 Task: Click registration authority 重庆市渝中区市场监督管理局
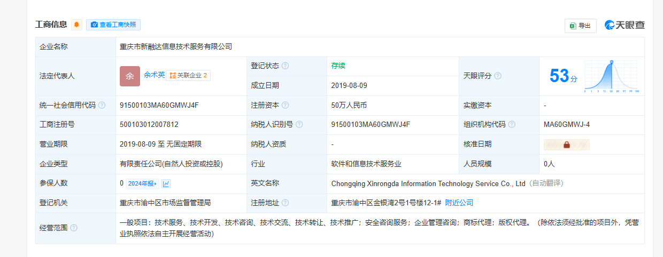[165, 203]
